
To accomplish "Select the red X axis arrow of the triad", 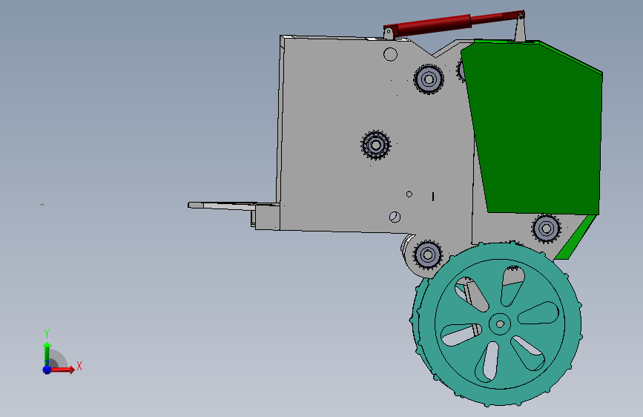I will [x=64, y=370].
